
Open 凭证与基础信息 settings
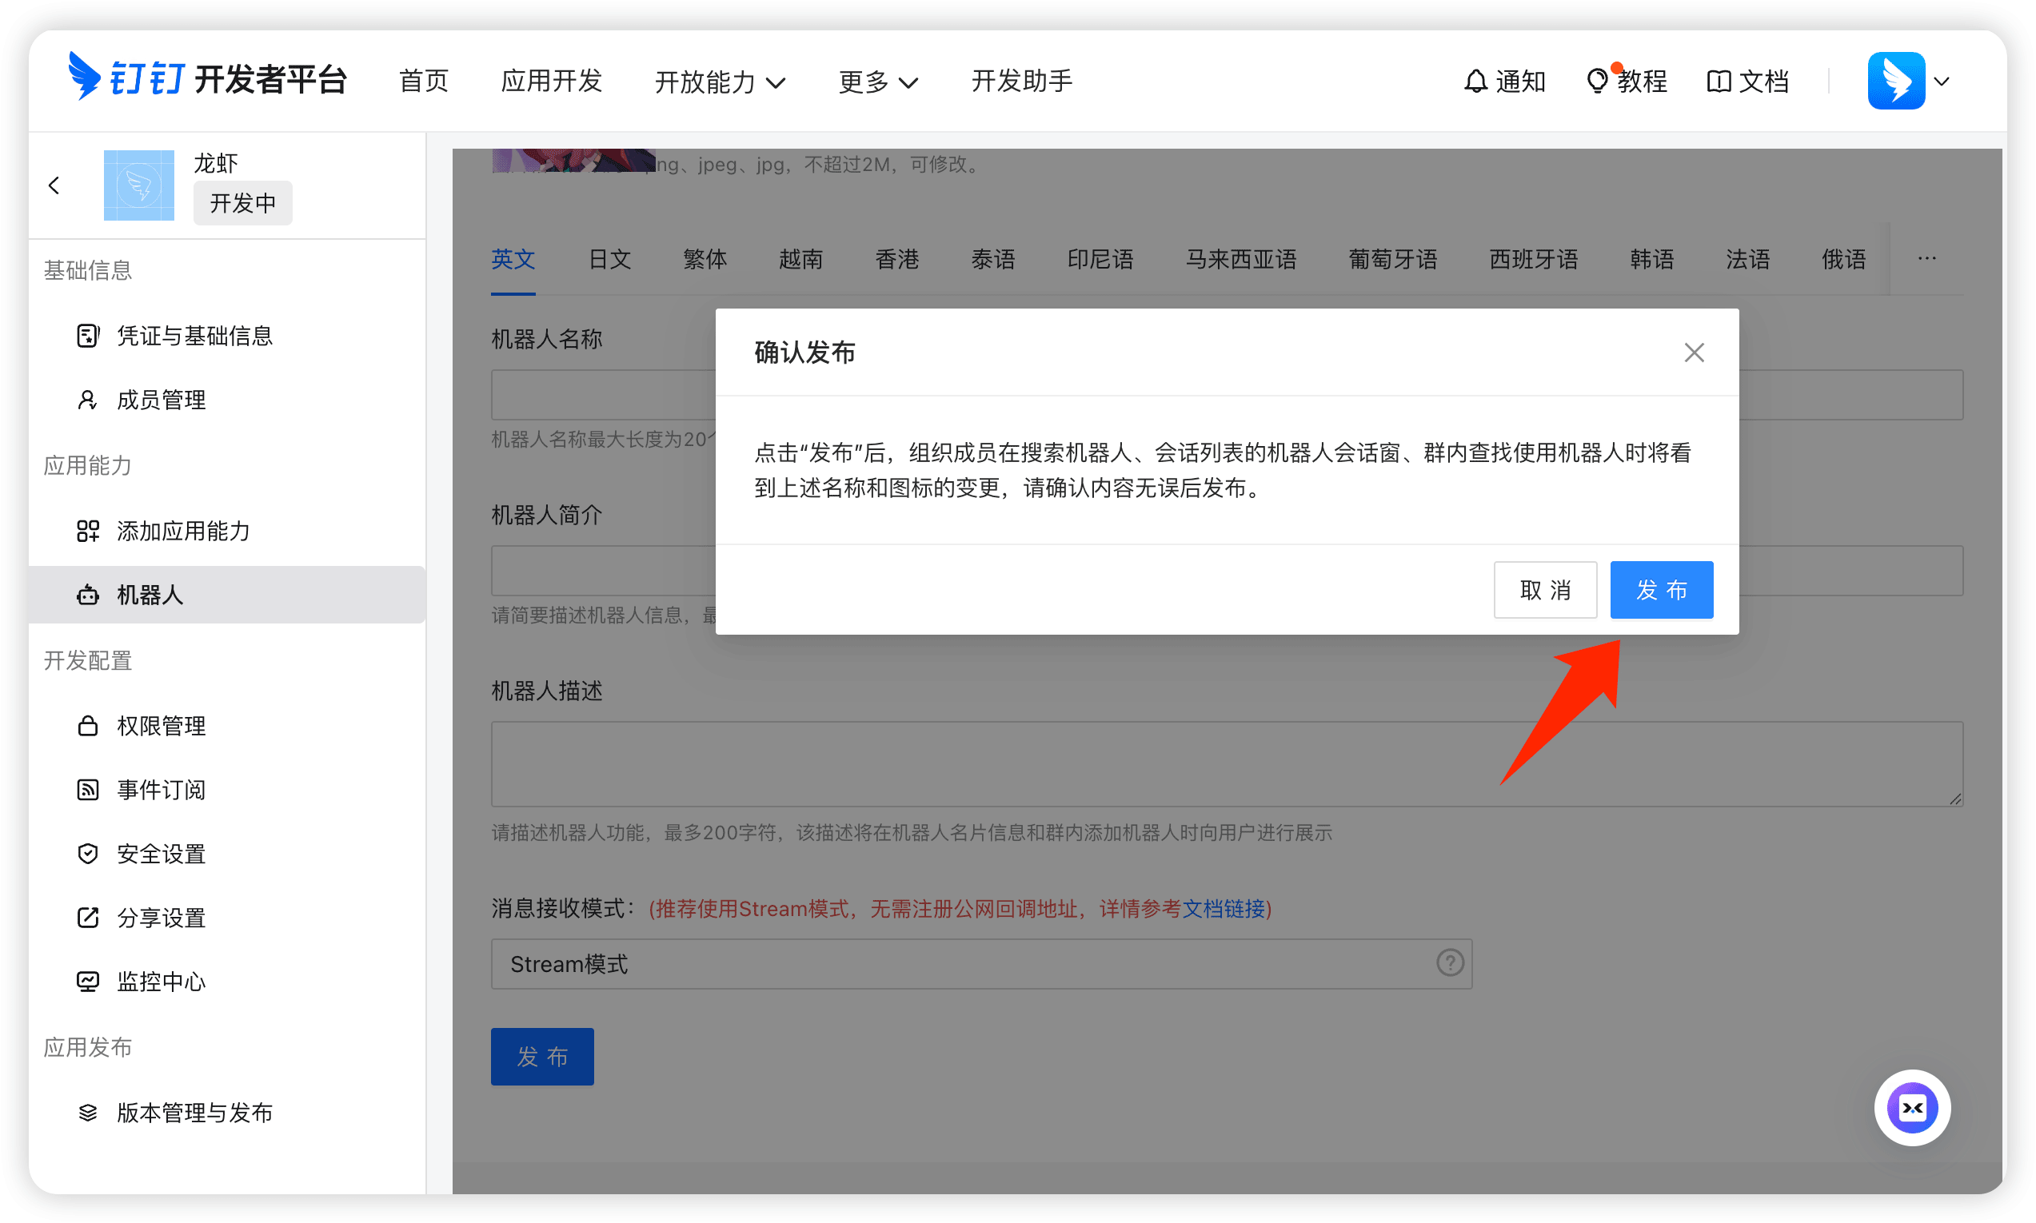coord(194,336)
